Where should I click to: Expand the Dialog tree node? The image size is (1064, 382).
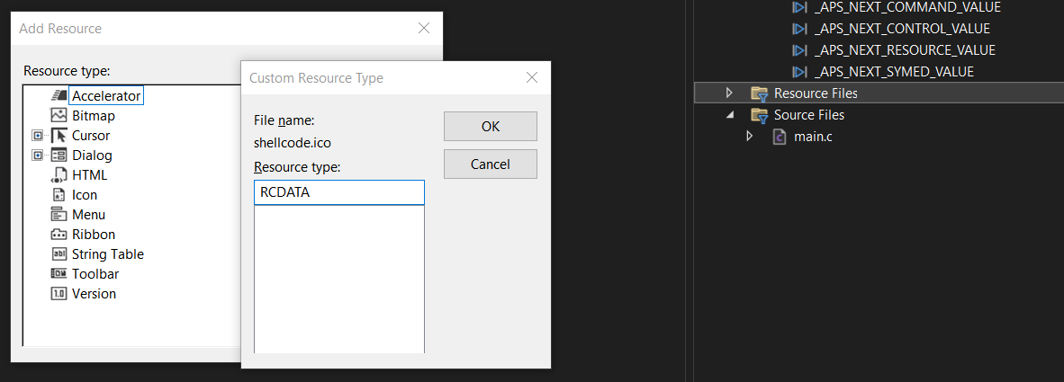(x=37, y=155)
